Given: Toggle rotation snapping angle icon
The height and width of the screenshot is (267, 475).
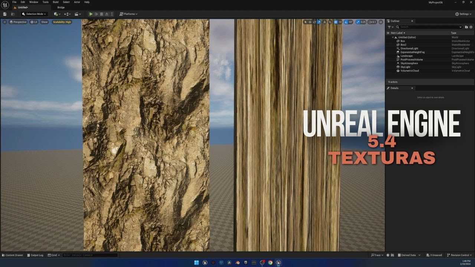Looking at the screenshot, I should point(346,22).
